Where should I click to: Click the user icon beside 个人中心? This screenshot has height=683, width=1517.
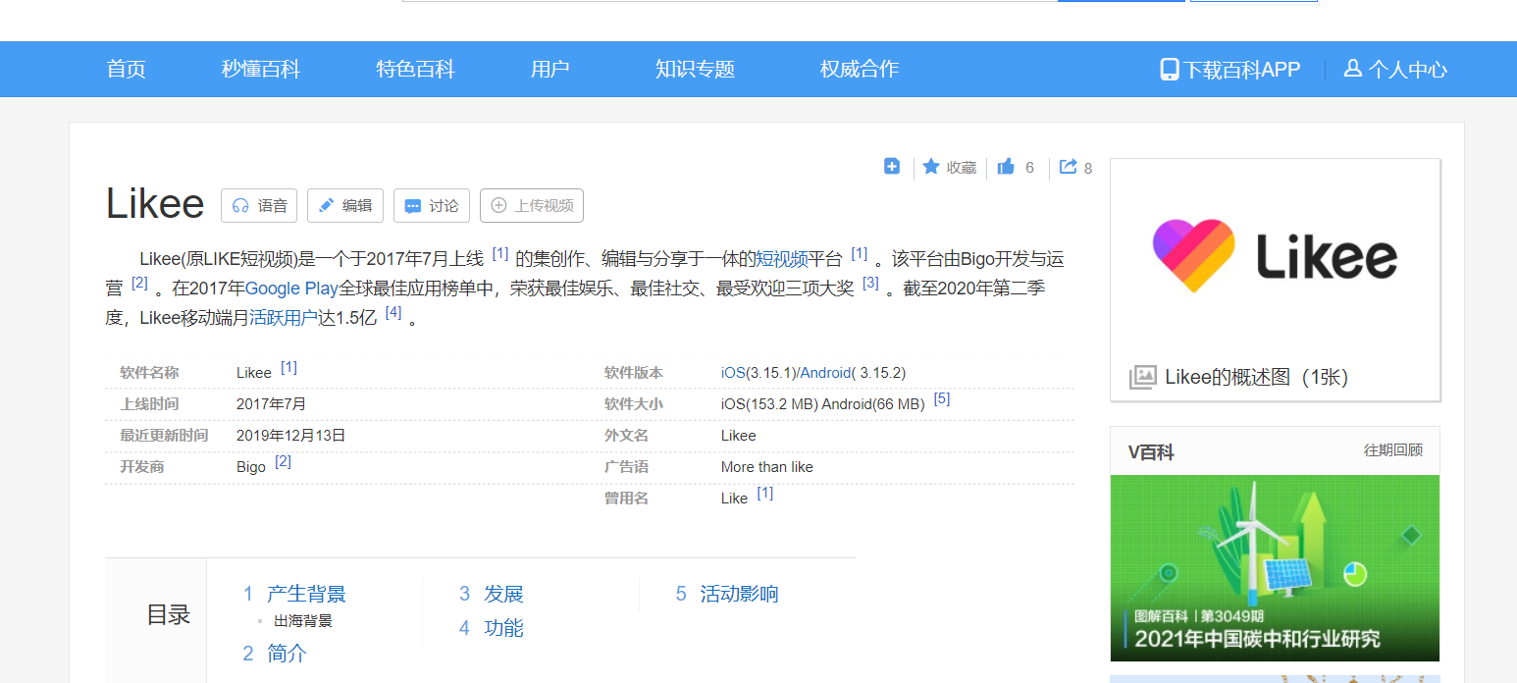point(1353,68)
